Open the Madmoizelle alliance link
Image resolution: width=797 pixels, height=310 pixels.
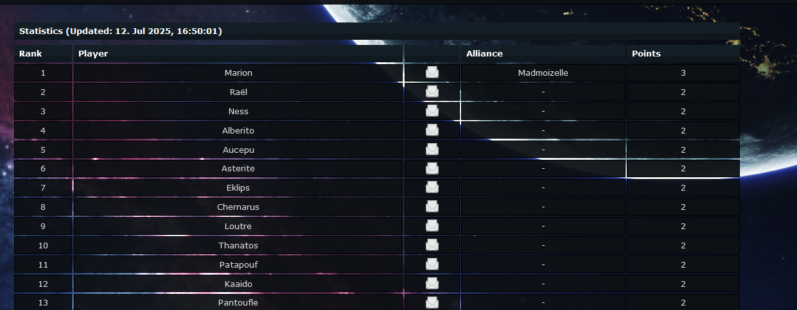(543, 73)
